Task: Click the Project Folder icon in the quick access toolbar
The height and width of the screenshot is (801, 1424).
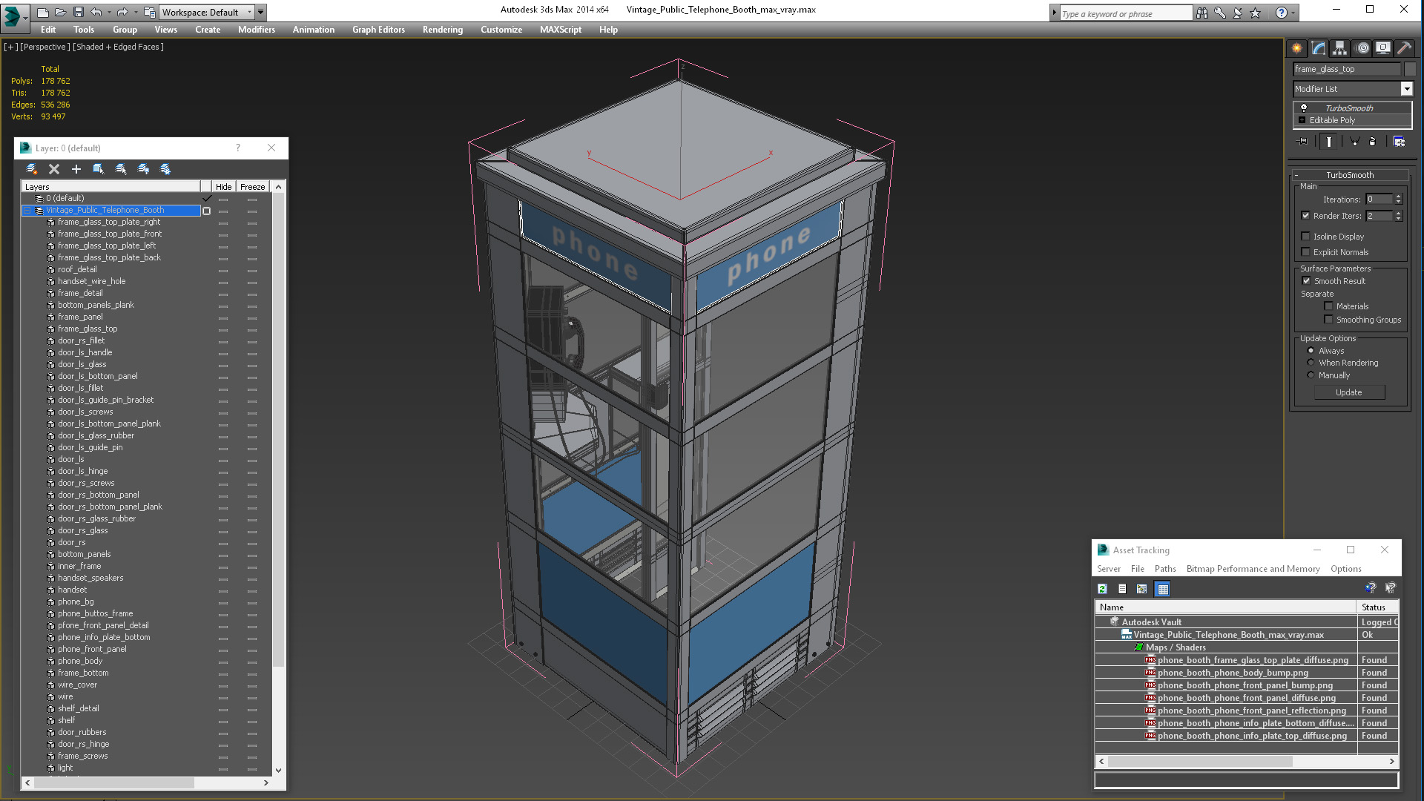Action: [149, 12]
